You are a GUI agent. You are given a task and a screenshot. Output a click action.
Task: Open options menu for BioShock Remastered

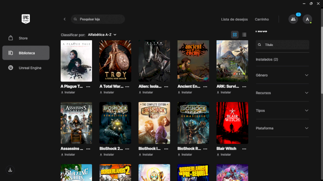point(205,149)
